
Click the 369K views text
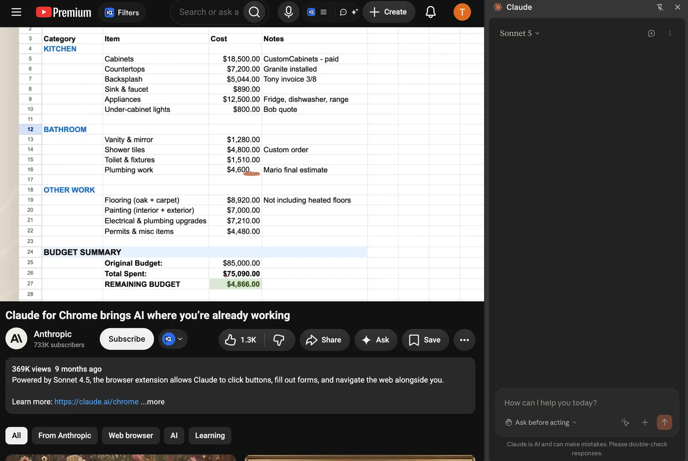(31, 369)
